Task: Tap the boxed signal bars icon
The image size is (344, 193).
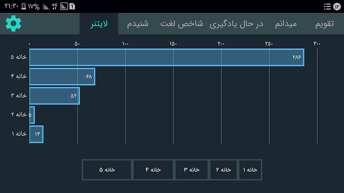Action: [64, 6]
